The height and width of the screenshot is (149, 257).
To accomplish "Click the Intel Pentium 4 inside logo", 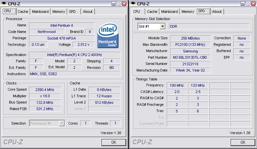I will pyautogui.click(x=108, y=35).
